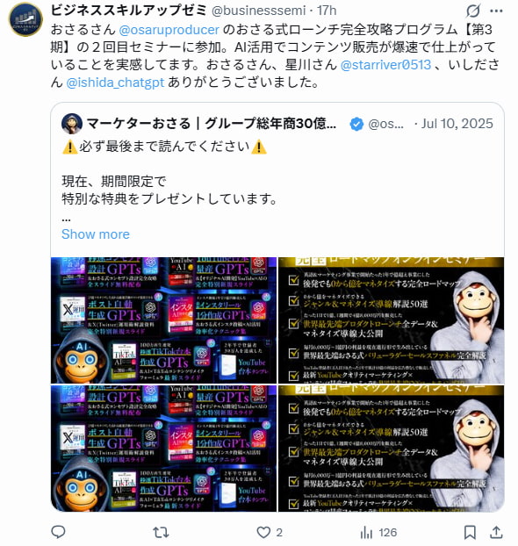
Task: Open quoted author's monkey avatar
Action: 72,123
